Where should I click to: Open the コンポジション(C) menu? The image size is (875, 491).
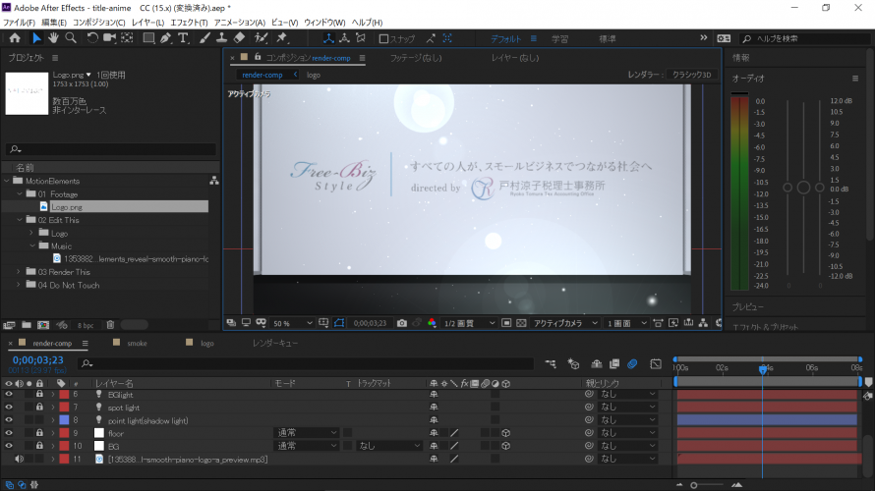coord(98,23)
